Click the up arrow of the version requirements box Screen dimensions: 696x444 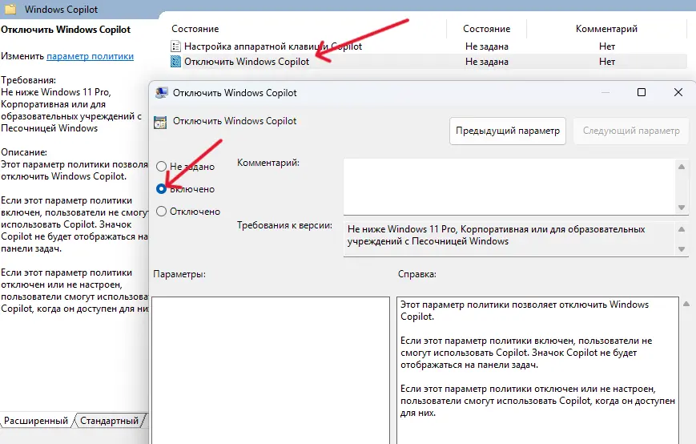point(682,229)
